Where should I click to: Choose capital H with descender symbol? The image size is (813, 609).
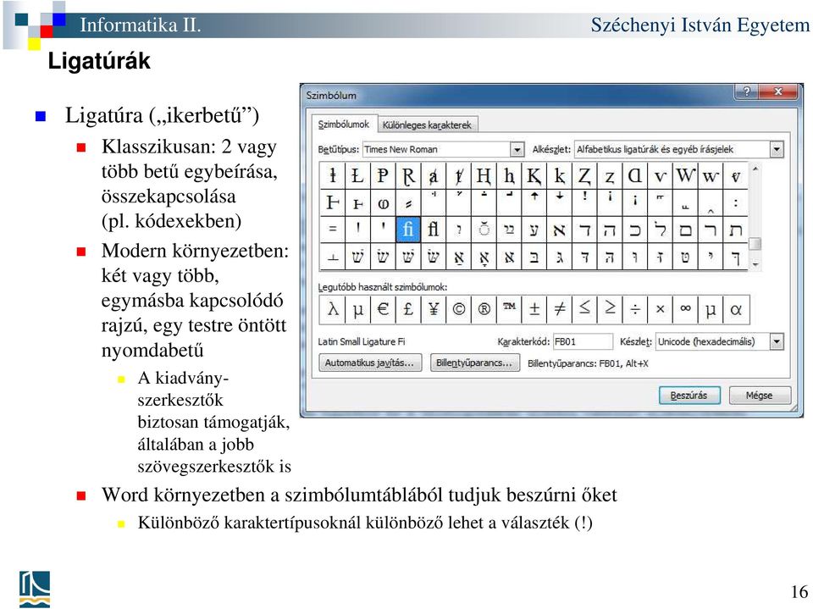(x=484, y=176)
